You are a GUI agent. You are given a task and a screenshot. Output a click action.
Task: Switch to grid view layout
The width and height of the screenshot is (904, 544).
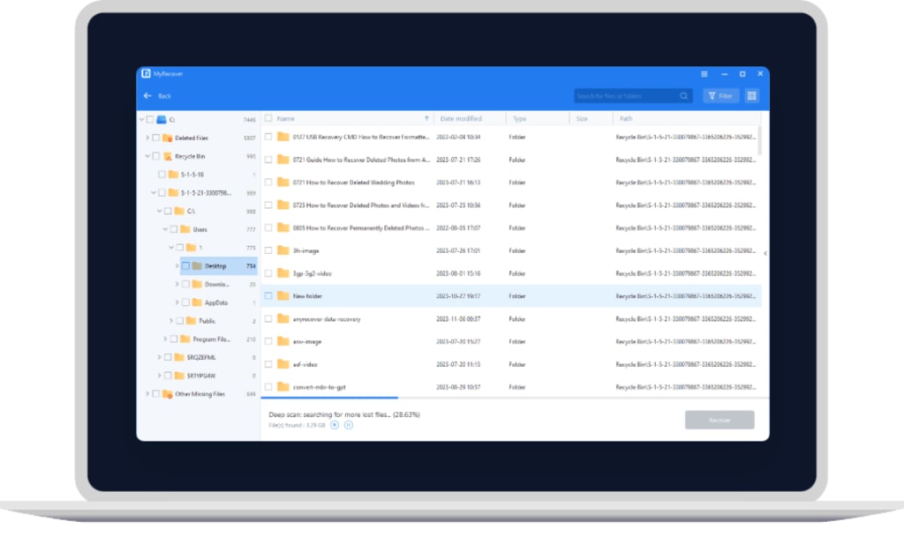pos(751,95)
